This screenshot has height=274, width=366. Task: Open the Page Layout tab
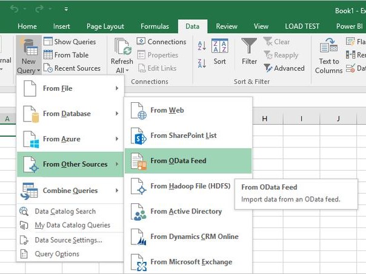click(105, 27)
